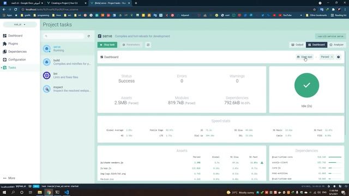This screenshot has height=196, width=349.
Task: Open Windows taskbar search
Action: point(13,192)
